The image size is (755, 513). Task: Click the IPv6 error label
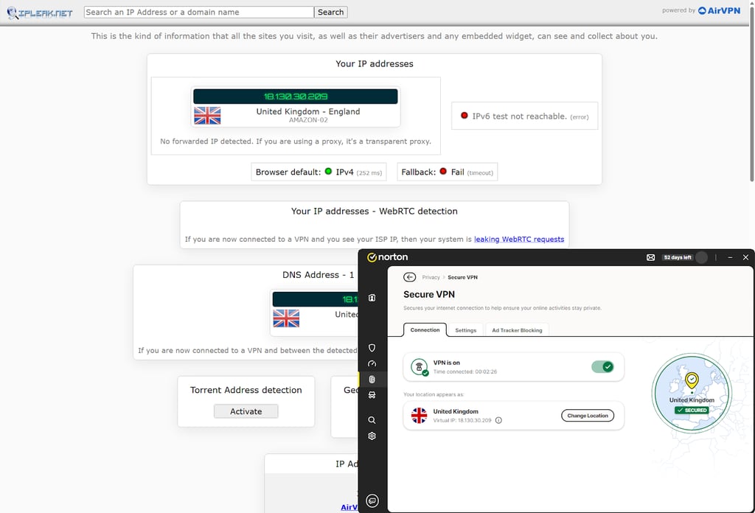580,117
